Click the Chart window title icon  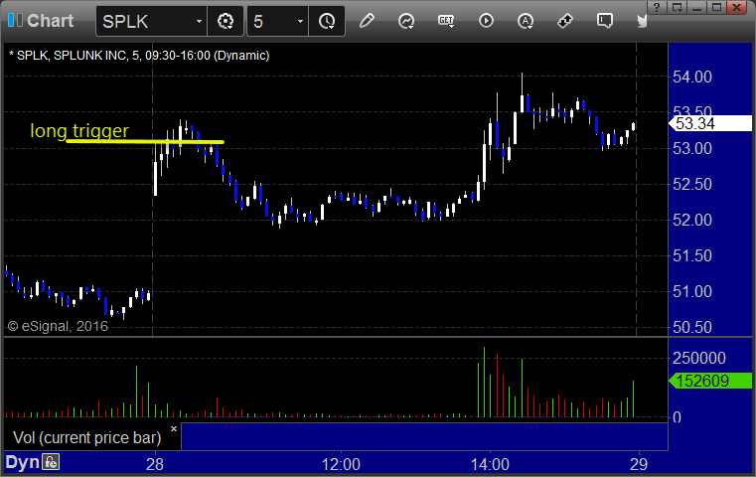pyautogui.click(x=15, y=20)
